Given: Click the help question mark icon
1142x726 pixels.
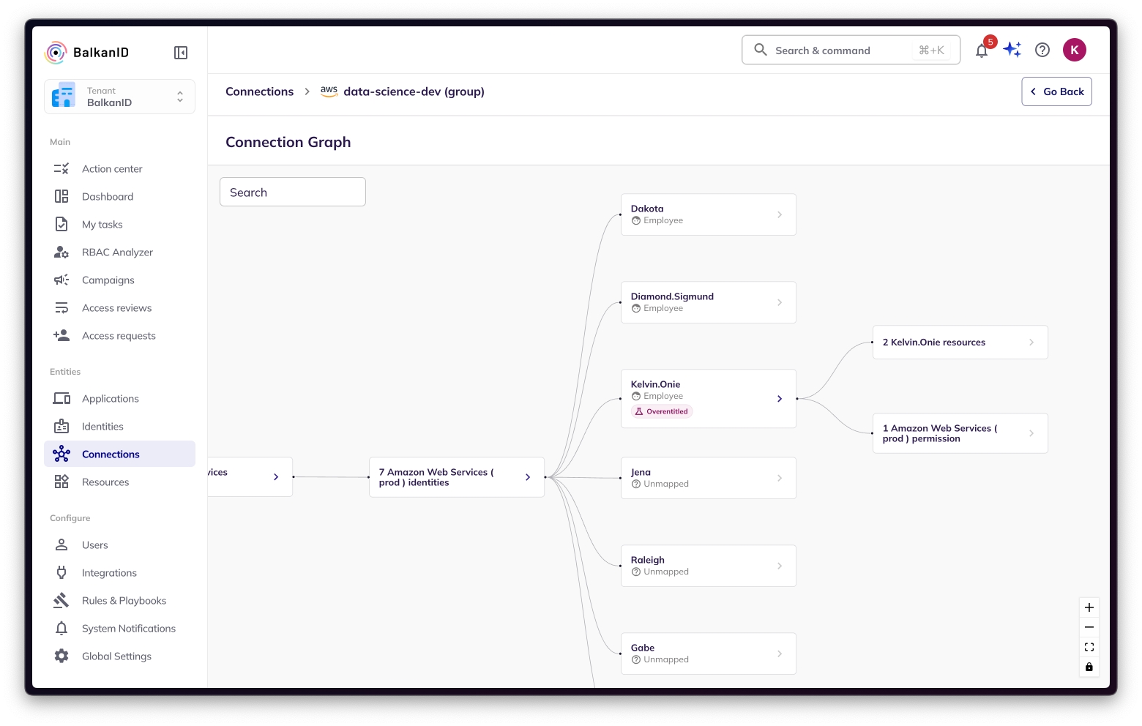Looking at the screenshot, I should [x=1042, y=50].
